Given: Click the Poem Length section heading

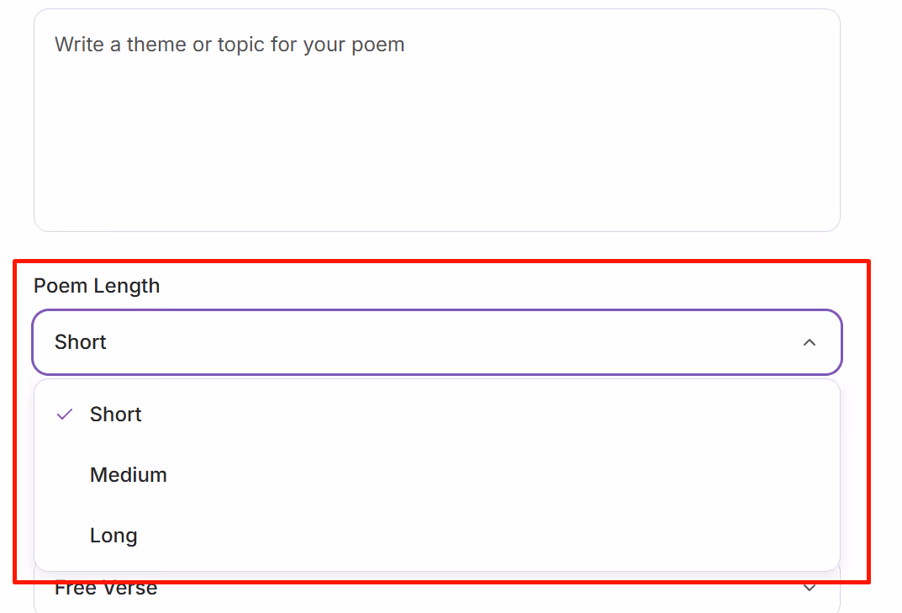Looking at the screenshot, I should (x=96, y=286).
